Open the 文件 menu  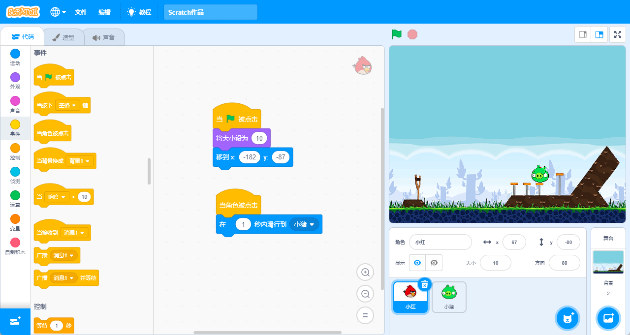click(81, 12)
